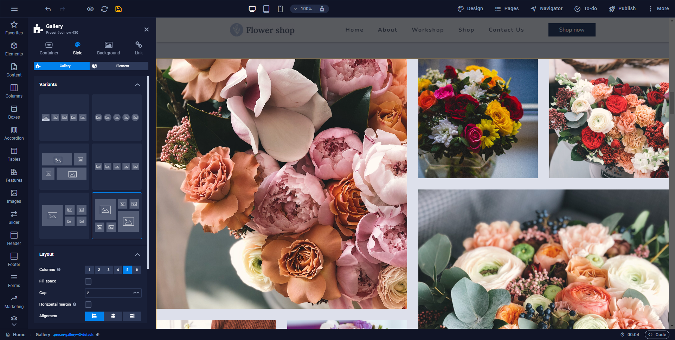Switch to the Link tab

pos(139,48)
